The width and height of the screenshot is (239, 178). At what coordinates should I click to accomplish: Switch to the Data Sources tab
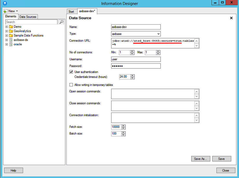(28, 17)
